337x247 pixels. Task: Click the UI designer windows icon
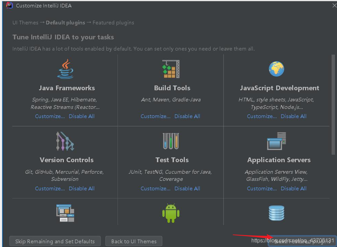point(65,213)
